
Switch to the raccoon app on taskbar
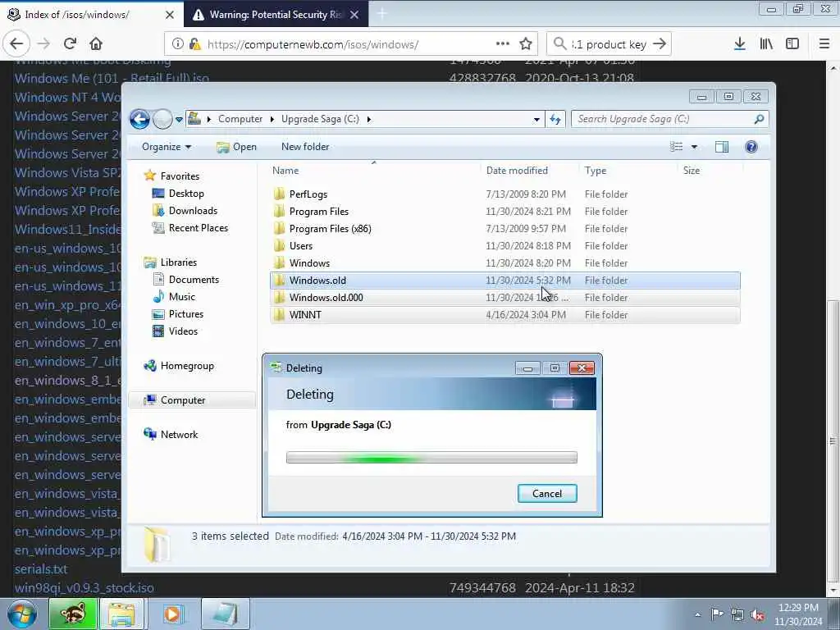[x=73, y=614]
